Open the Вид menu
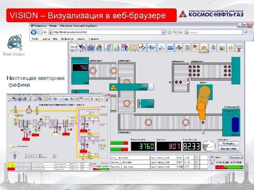The width and height of the screenshot is (254, 190). click(x=55, y=39)
